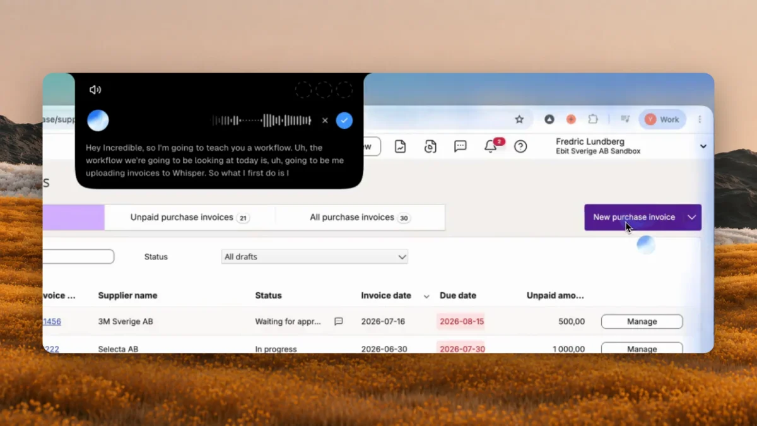Sort by Status column header
The width and height of the screenshot is (757, 426).
point(268,295)
